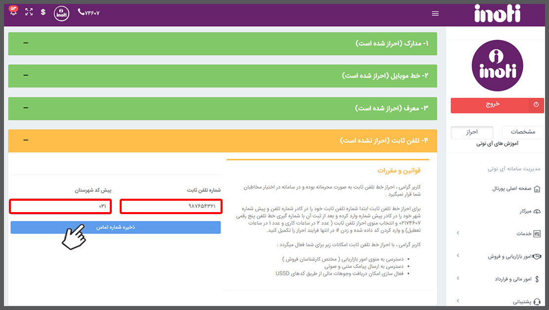The height and width of the screenshot is (310, 549).
Task: Switch to the احراز tab
Action: 472,132
